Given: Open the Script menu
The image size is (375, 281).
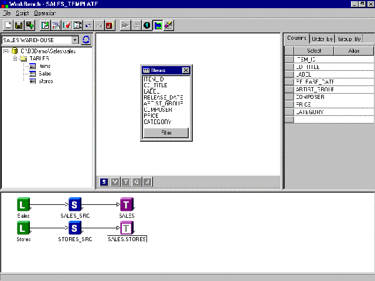Looking at the screenshot, I should [x=22, y=13].
